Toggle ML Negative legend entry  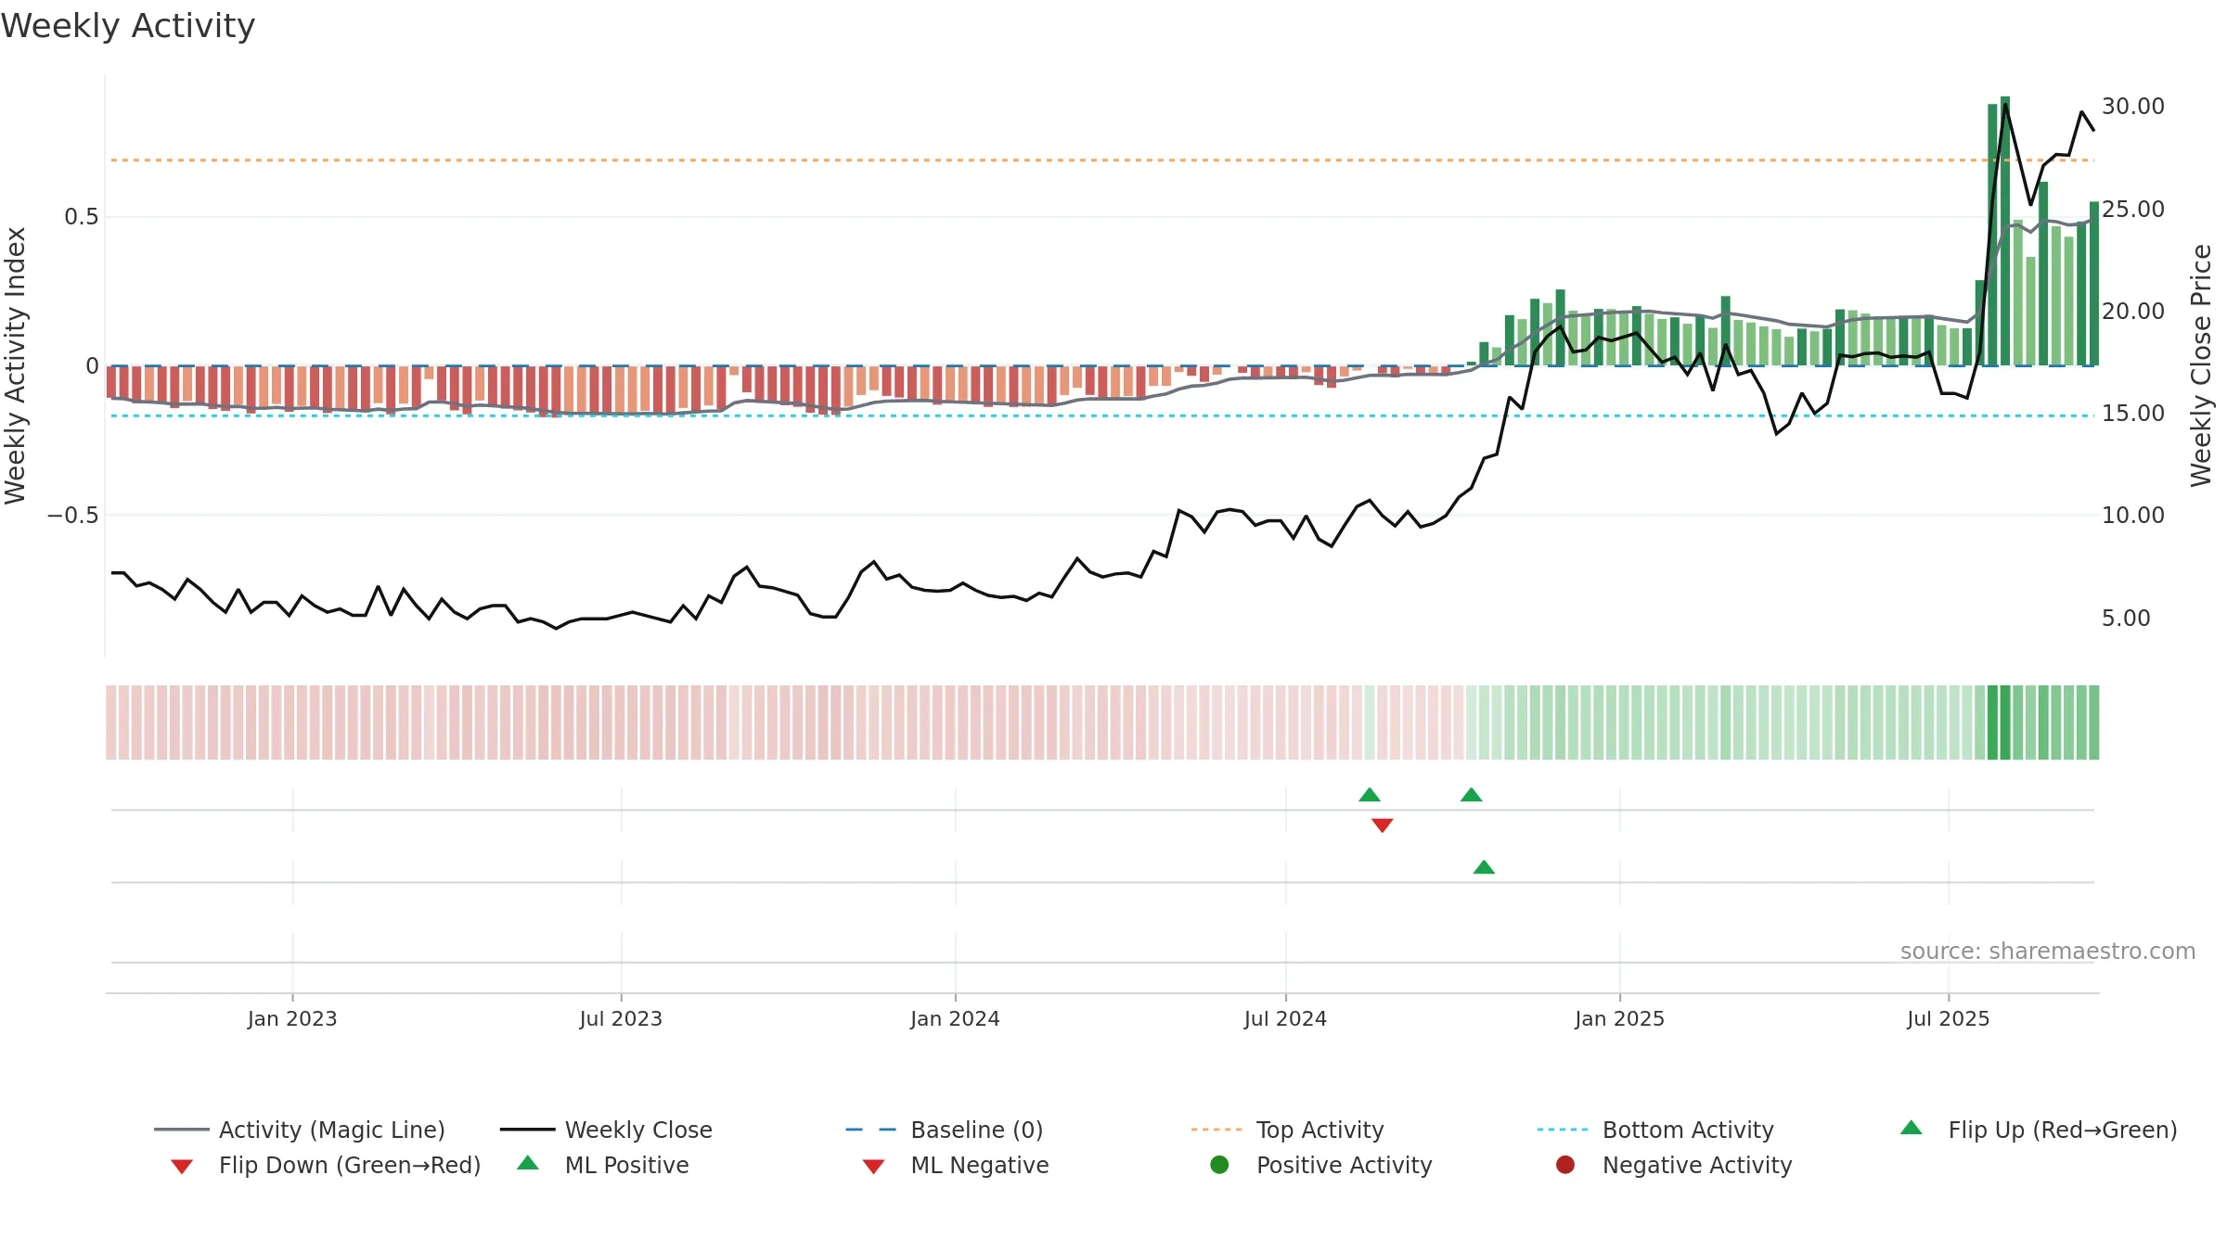956,1165
